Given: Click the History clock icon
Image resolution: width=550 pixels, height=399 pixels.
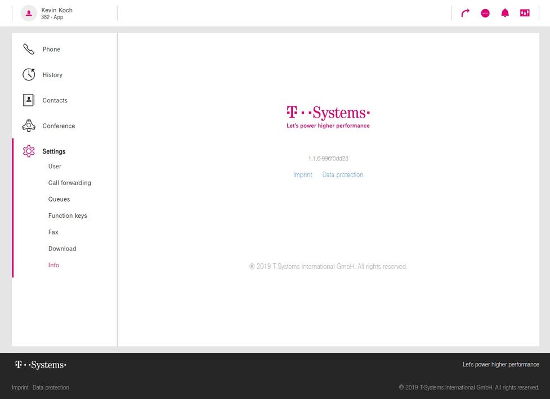Looking at the screenshot, I should point(29,74).
